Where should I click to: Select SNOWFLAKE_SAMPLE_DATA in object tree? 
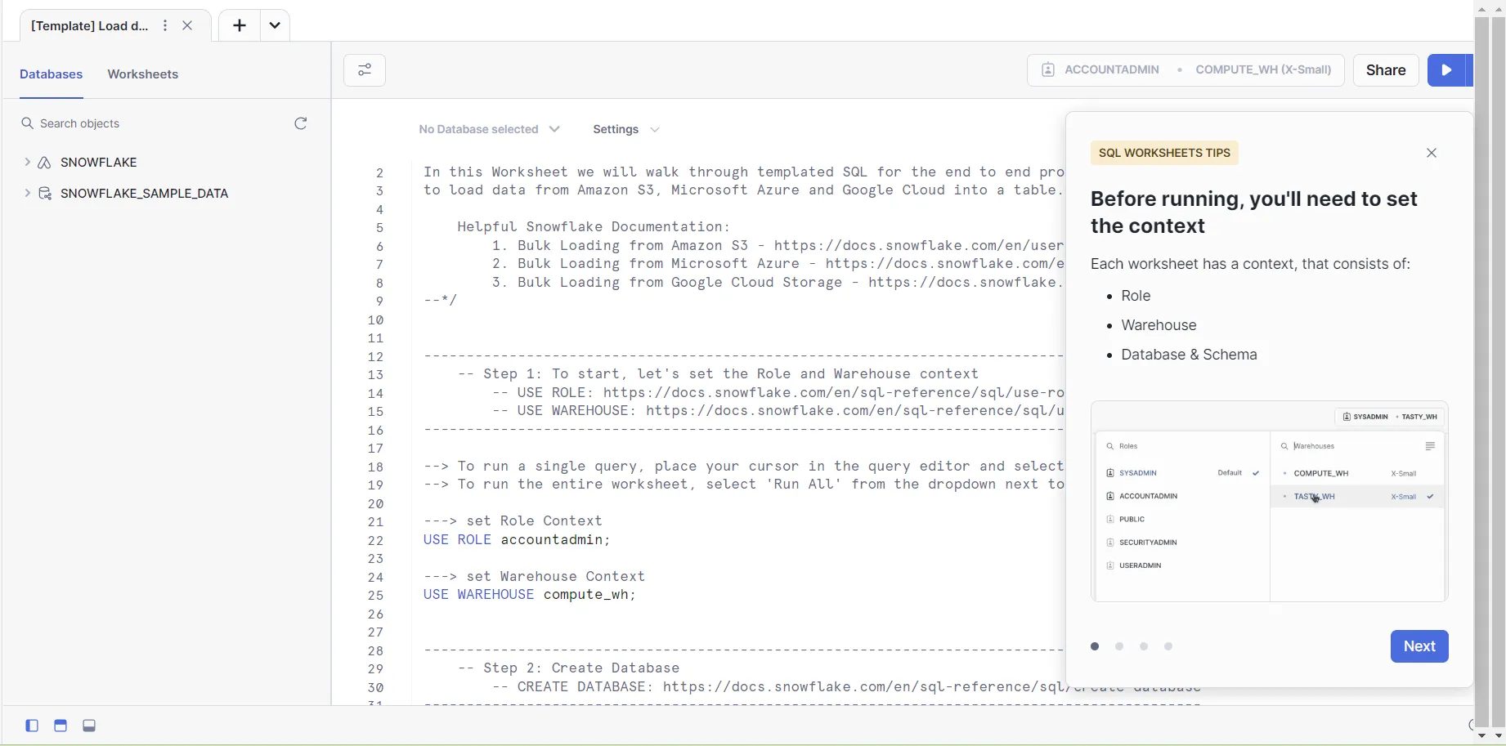145,194
